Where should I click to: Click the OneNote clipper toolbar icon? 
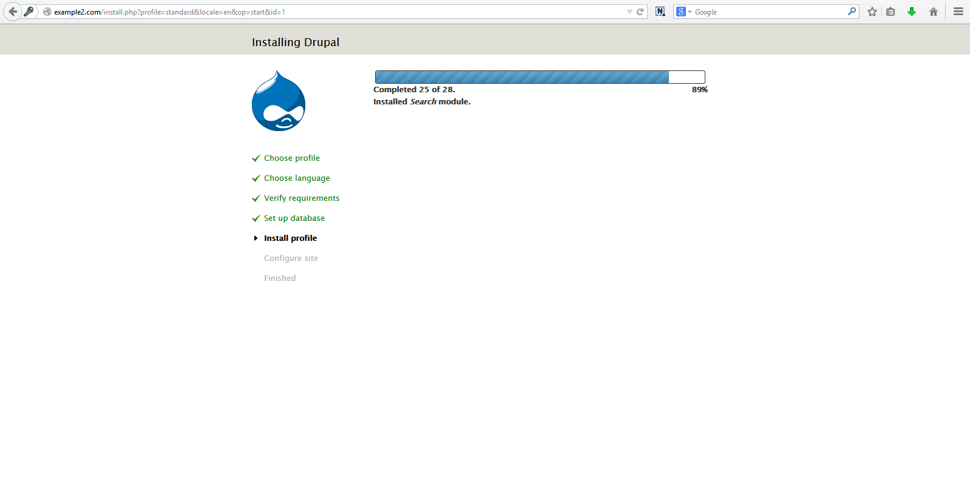click(x=660, y=12)
